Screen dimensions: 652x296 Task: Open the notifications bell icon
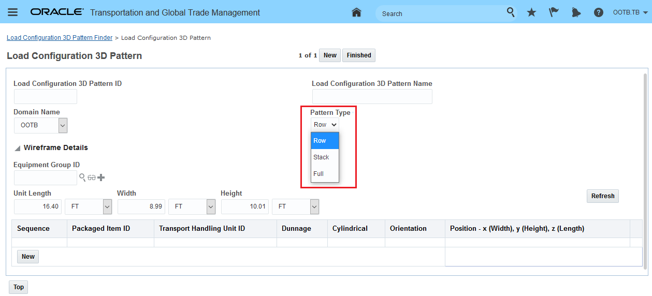click(576, 12)
